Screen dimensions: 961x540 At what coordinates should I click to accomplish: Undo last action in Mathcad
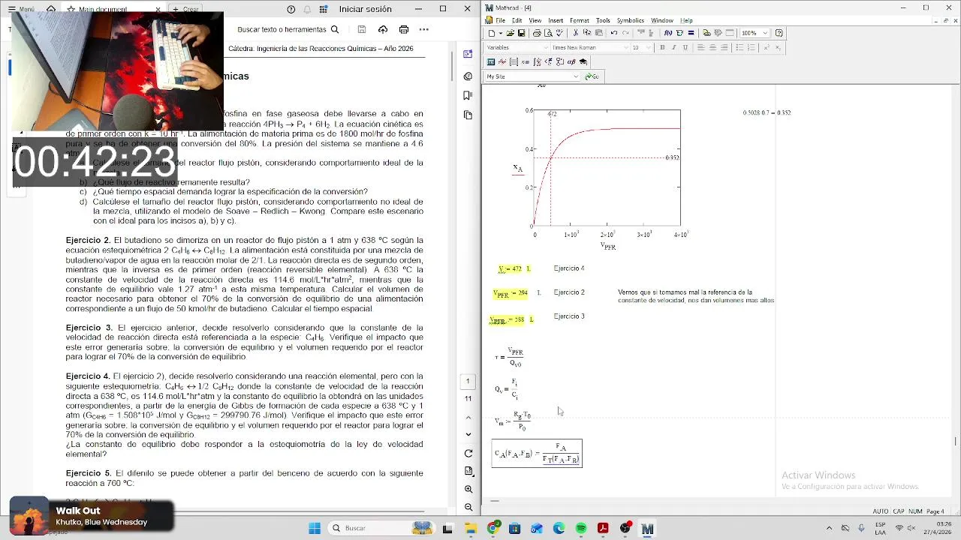point(614,33)
